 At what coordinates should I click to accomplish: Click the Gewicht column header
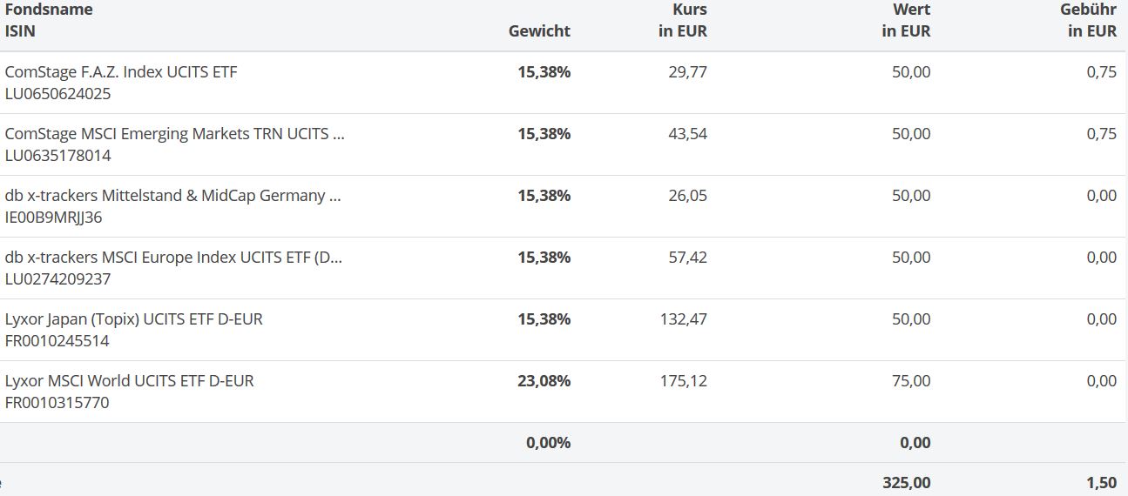pyautogui.click(x=539, y=31)
